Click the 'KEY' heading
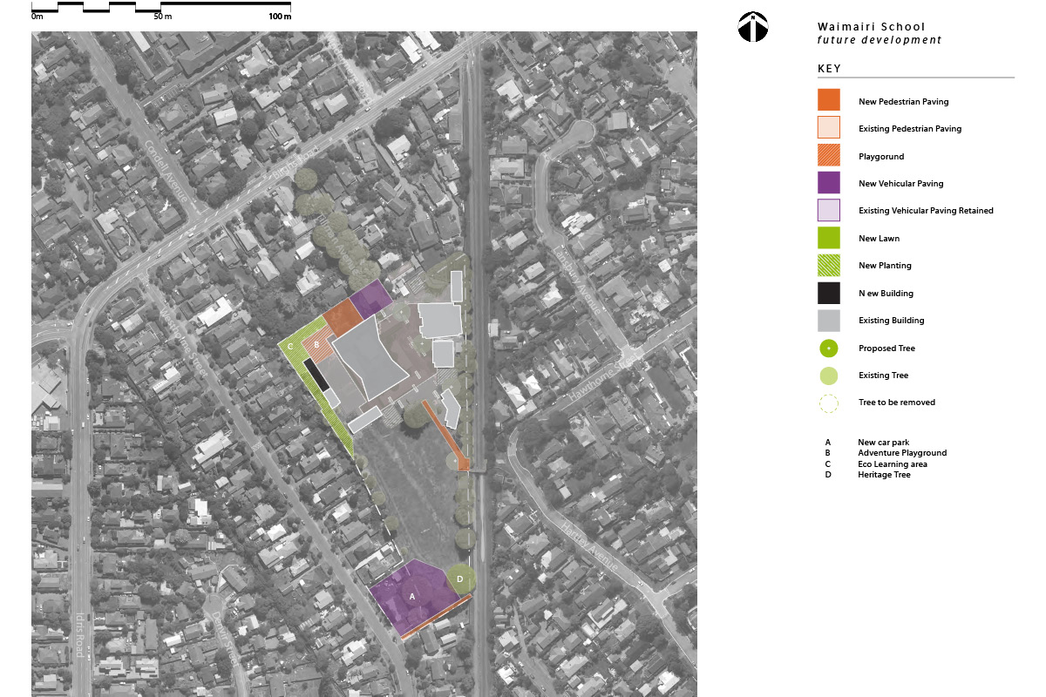The height and width of the screenshot is (697, 1046). [x=829, y=69]
